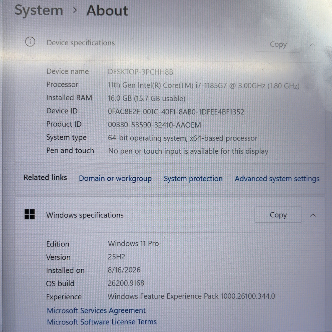The height and width of the screenshot is (332, 332).
Task: Click the Pen and touch label
Action: click(70, 151)
